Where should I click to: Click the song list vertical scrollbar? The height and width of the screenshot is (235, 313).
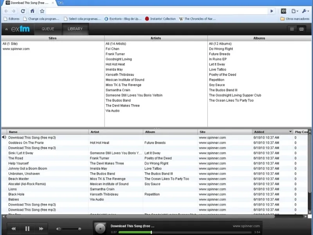[310, 163]
